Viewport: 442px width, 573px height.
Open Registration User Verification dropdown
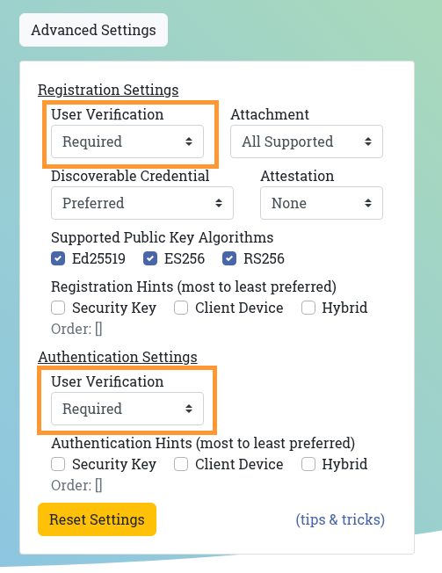tap(127, 141)
